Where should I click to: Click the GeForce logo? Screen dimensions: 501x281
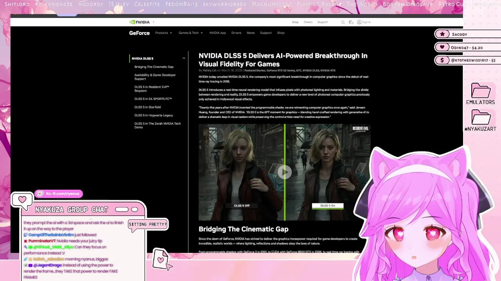pos(139,33)
